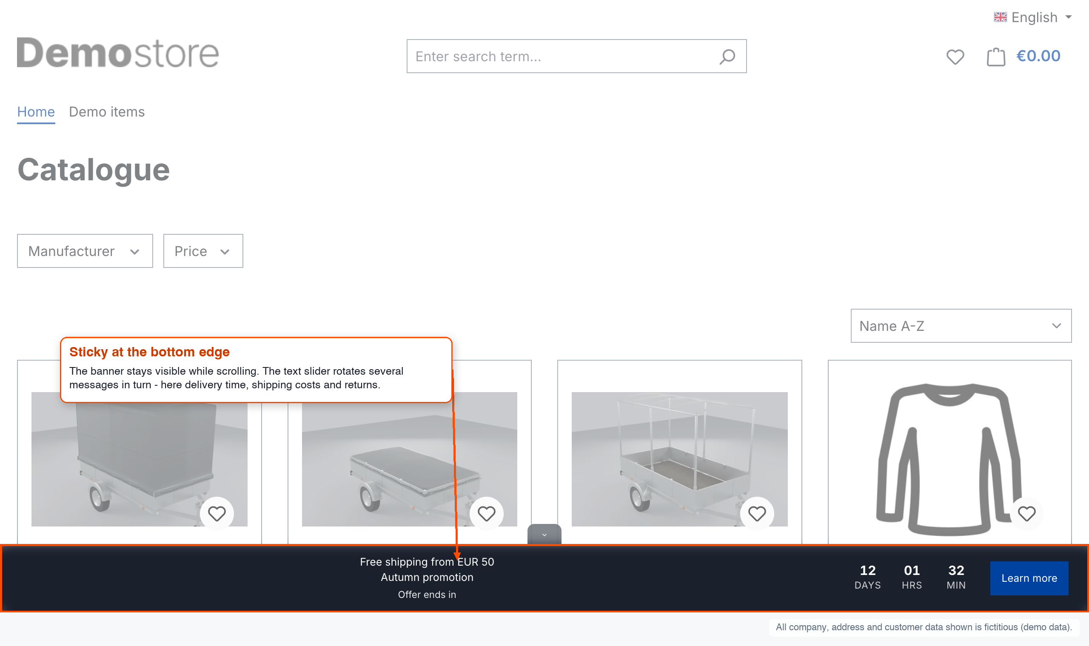Click the UK flag language icon
The height and width of the screenshot is (646, 1089).
point(1000,17)
